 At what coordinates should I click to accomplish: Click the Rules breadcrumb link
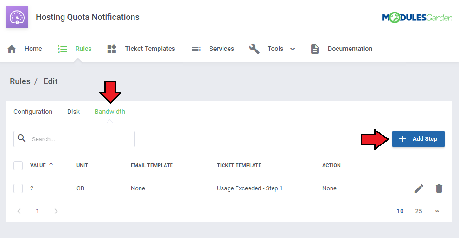[x=20, y=81]
